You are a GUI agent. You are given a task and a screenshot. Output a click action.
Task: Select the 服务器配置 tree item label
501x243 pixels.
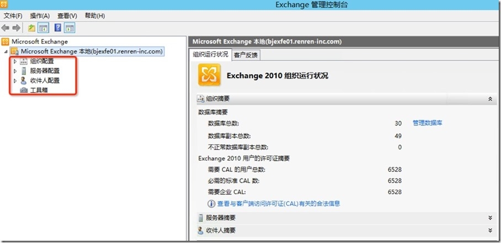coord(45,71)
